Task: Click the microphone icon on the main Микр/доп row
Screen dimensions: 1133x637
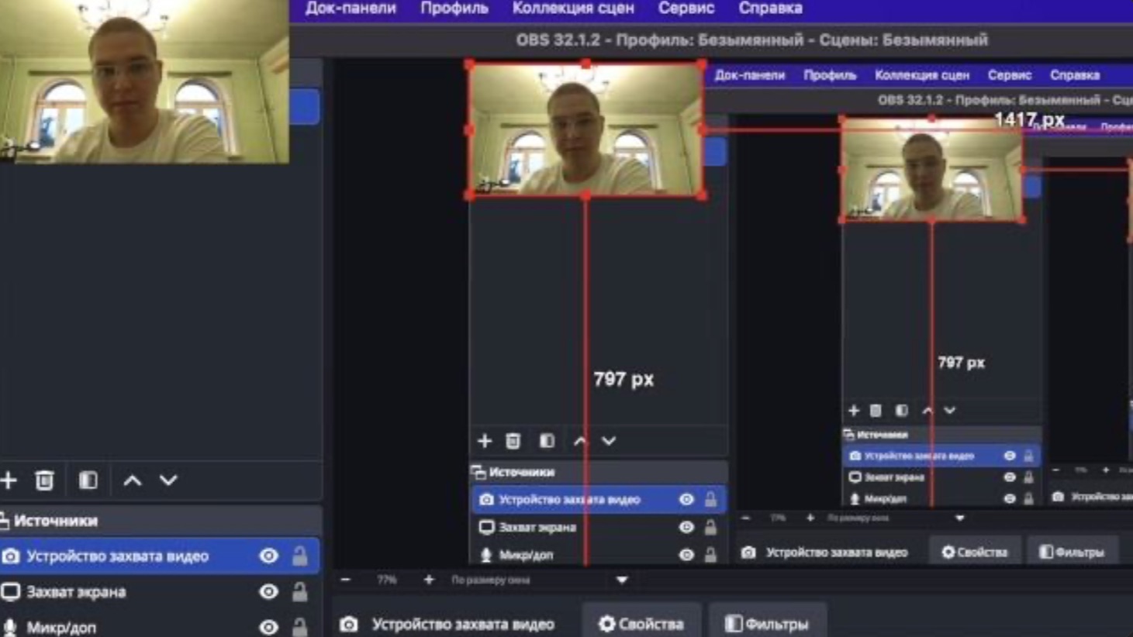Action: [10, 627]
